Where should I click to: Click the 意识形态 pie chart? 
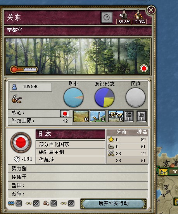pos(104,97)
